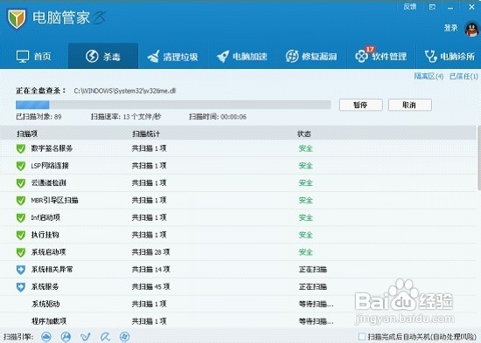Screen dimensions: 481x343
Task: Click the first cloud scan engine icon
Action: [x=46, y=337]
